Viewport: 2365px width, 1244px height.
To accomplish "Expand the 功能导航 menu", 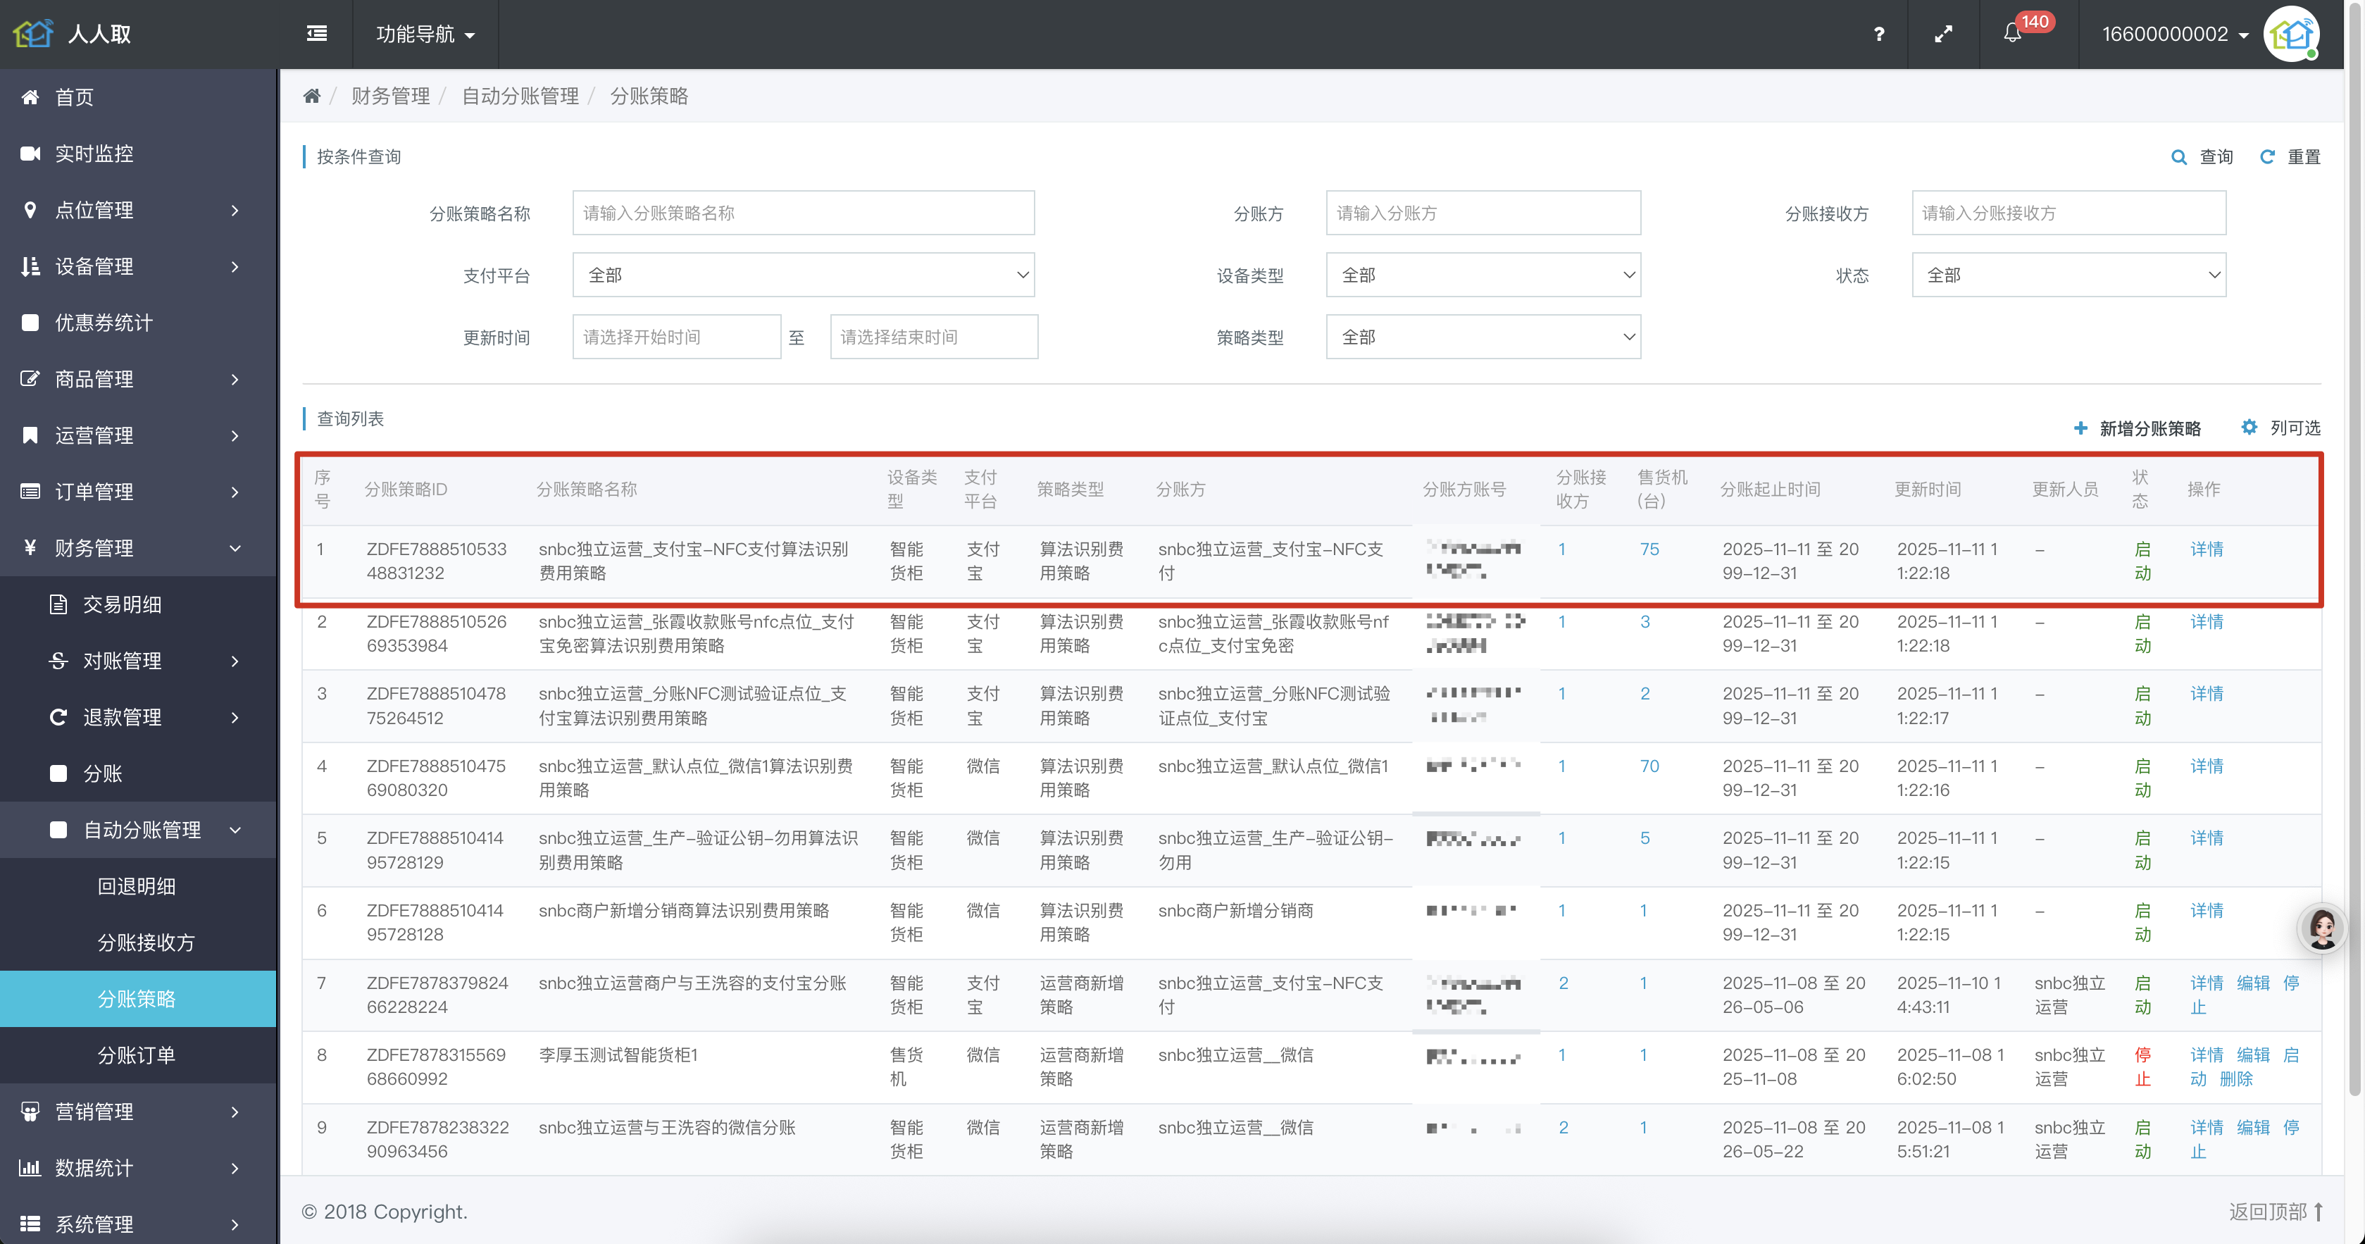I will pos(425,34).
